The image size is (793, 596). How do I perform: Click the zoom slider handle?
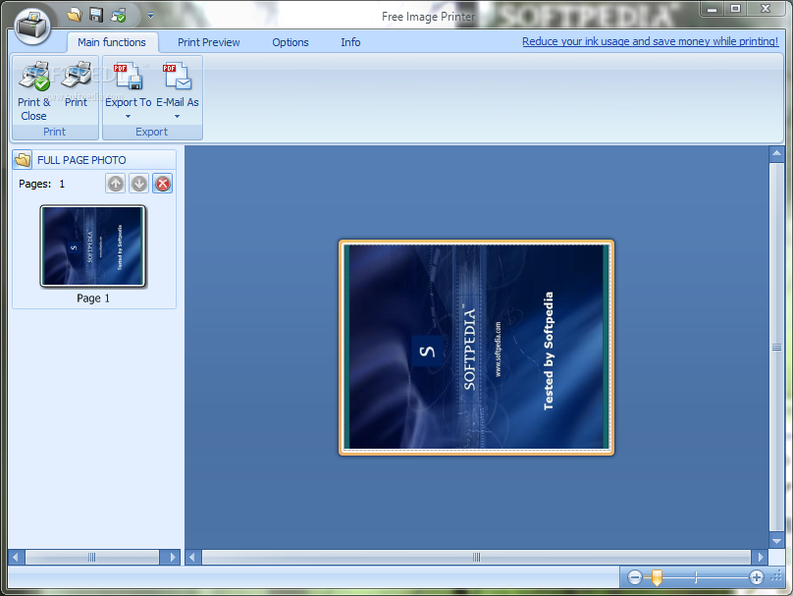657,577
